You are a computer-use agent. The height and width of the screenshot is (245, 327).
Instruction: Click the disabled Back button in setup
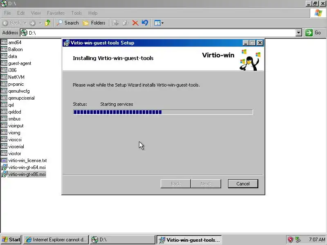point(175,184)
